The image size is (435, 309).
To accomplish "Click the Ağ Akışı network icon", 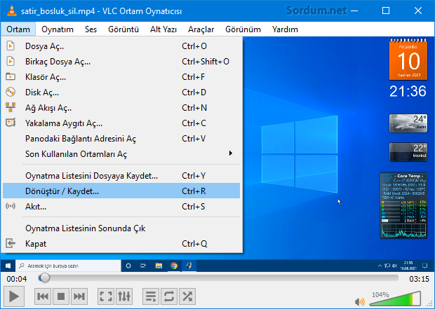I will pos(11,107).
